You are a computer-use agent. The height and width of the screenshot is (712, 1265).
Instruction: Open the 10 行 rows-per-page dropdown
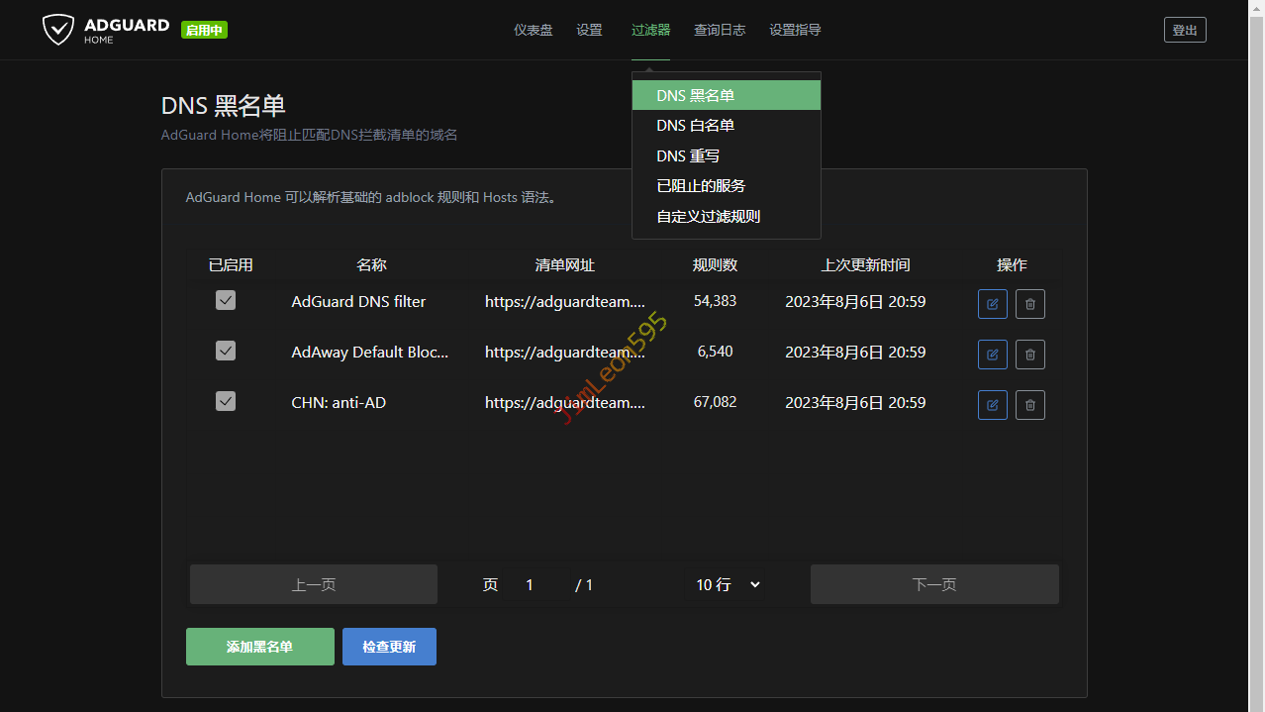coord(728,584)
